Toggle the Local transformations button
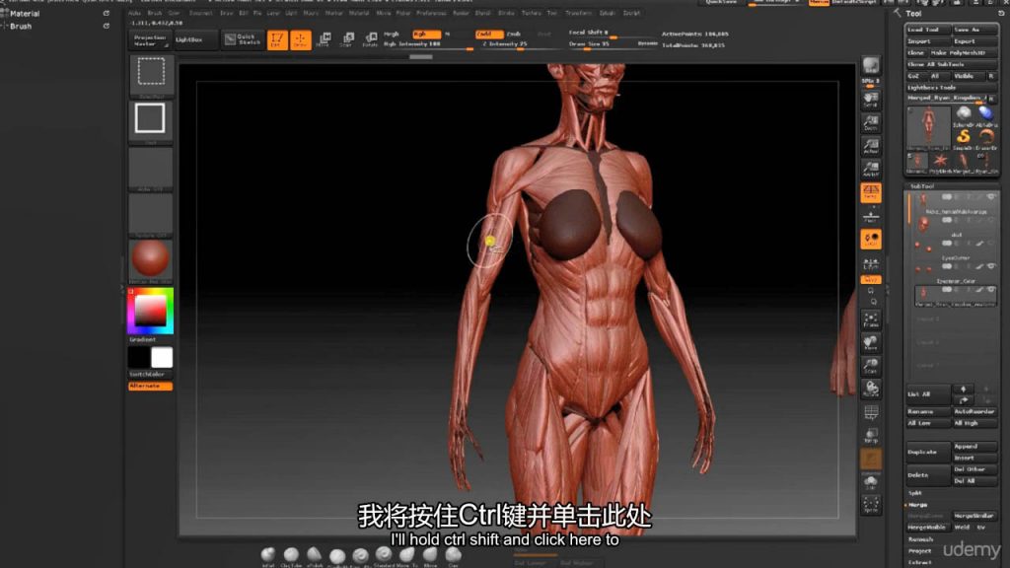Image resolution: width=1010 pixels, height=568 pixels. 871,239
